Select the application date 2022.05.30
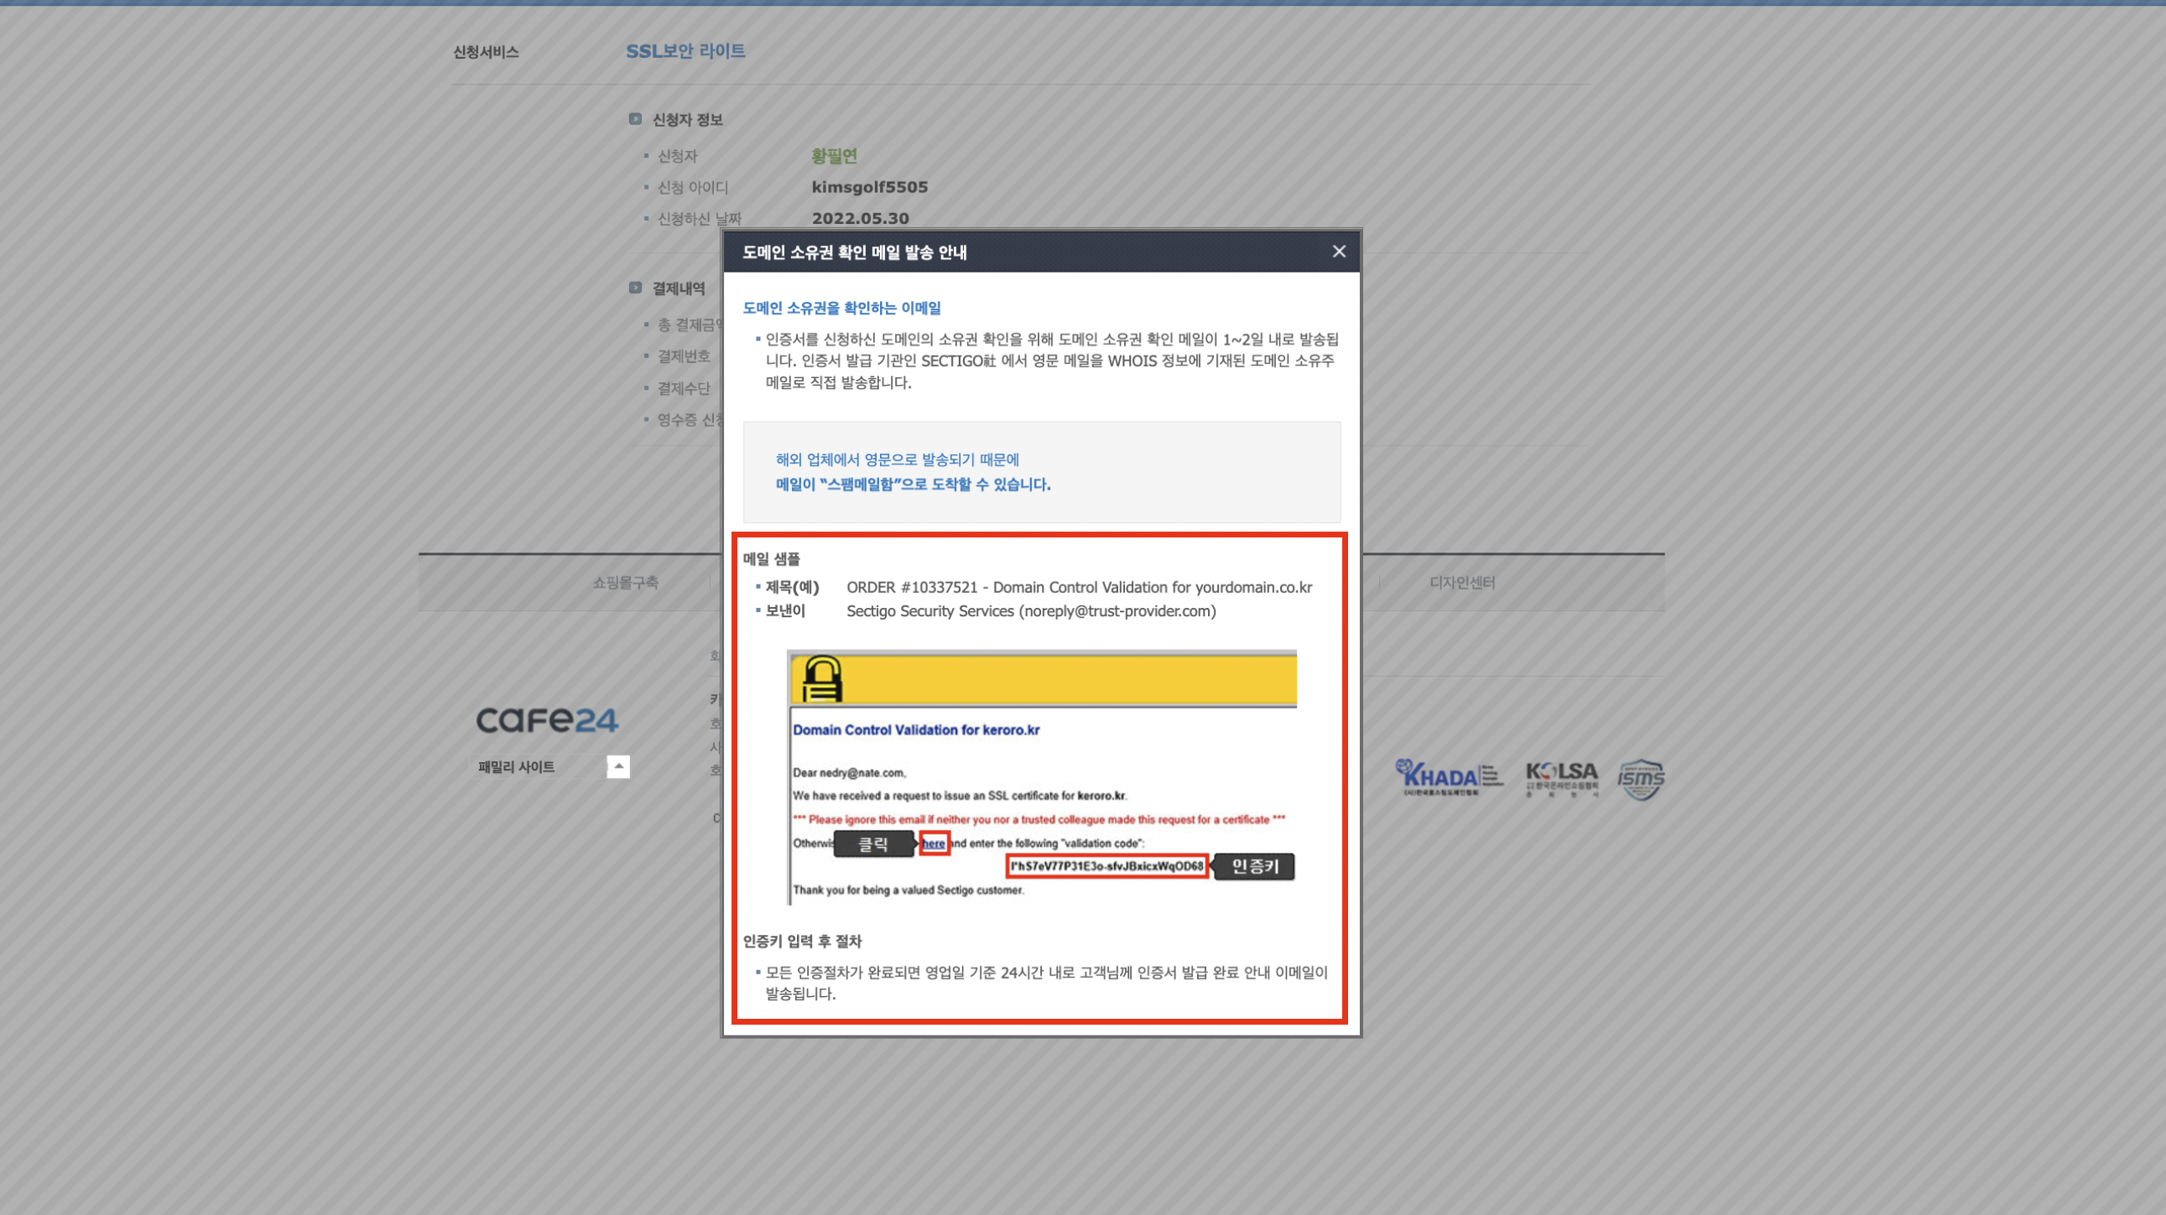 [x=860, y=219]
